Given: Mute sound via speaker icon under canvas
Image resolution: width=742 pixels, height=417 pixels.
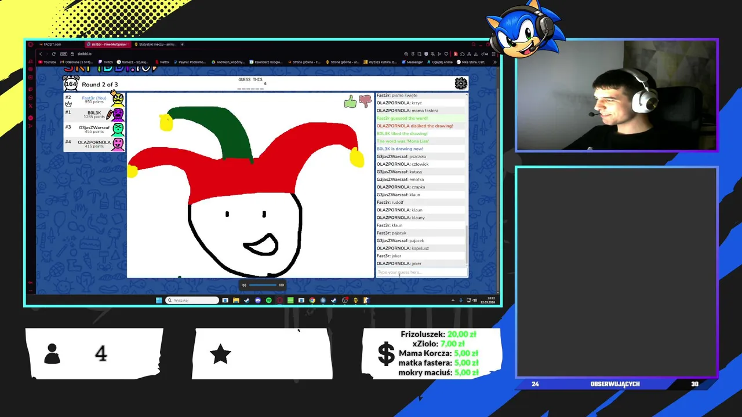Looking at the screenshot, I should 244,285.
